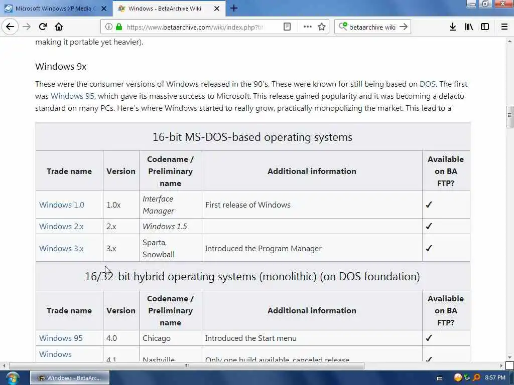The image size is (514, 385).
Task: Toggle reader view in the address bar
Action: (287, 27)
